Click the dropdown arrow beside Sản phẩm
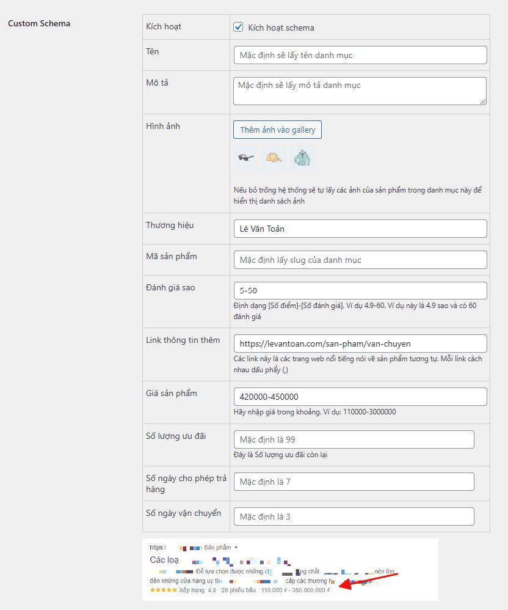This screenshot has height=610, width=508. 236,548
